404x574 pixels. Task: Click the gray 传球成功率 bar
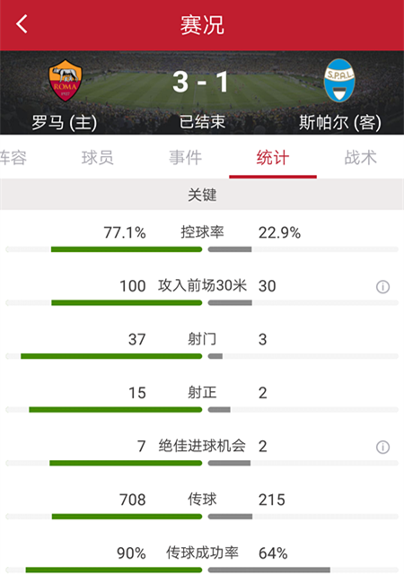(269, 570)
